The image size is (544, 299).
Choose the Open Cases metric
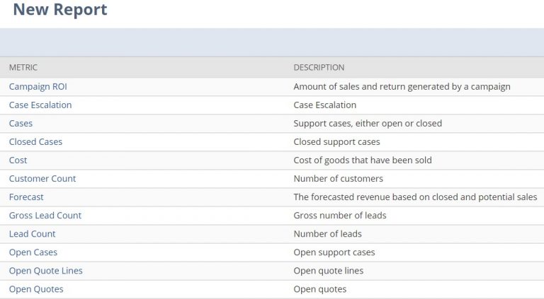(x=33, y=252)
